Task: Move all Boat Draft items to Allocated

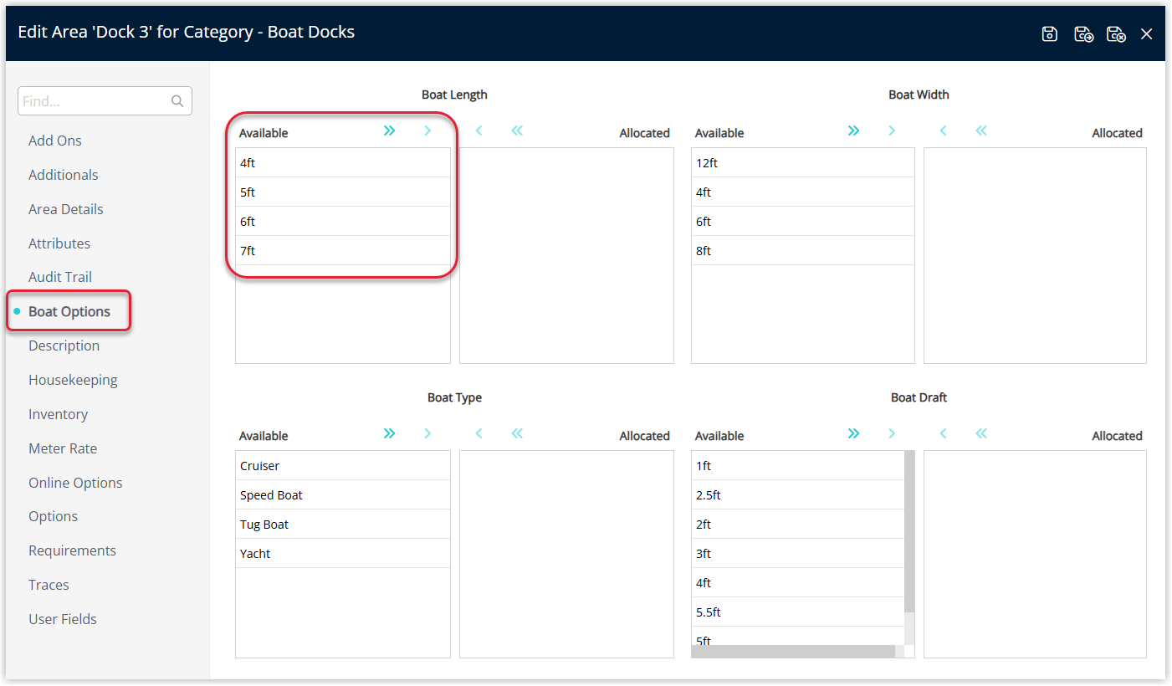Action: (x=853, y=433)
